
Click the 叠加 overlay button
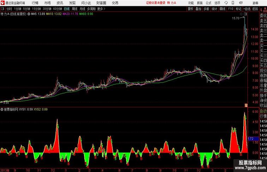[198, 9]
